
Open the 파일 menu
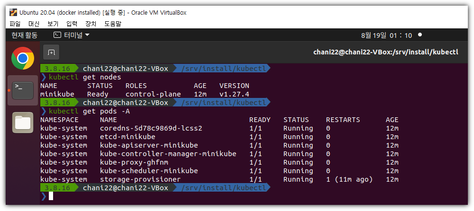15,24
